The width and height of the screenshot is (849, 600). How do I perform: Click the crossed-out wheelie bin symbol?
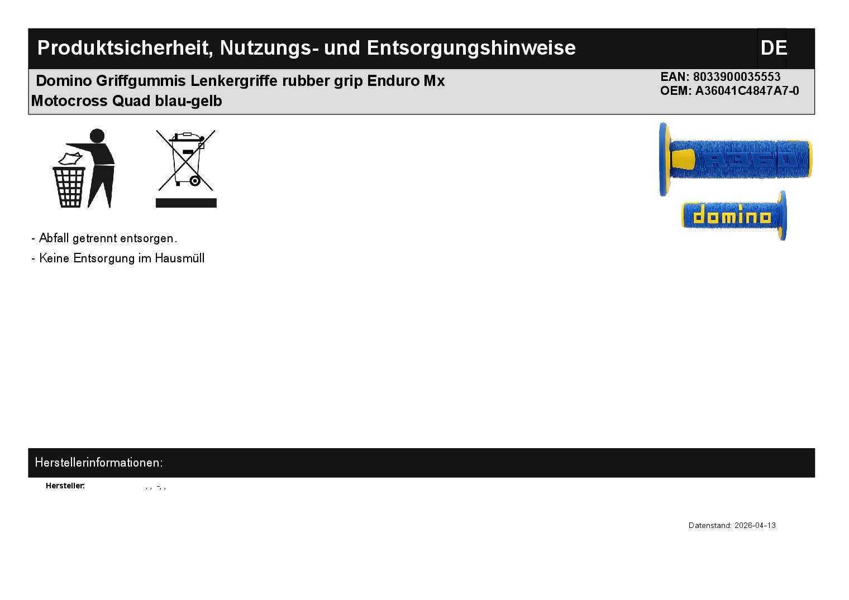[x=186, y=160]
